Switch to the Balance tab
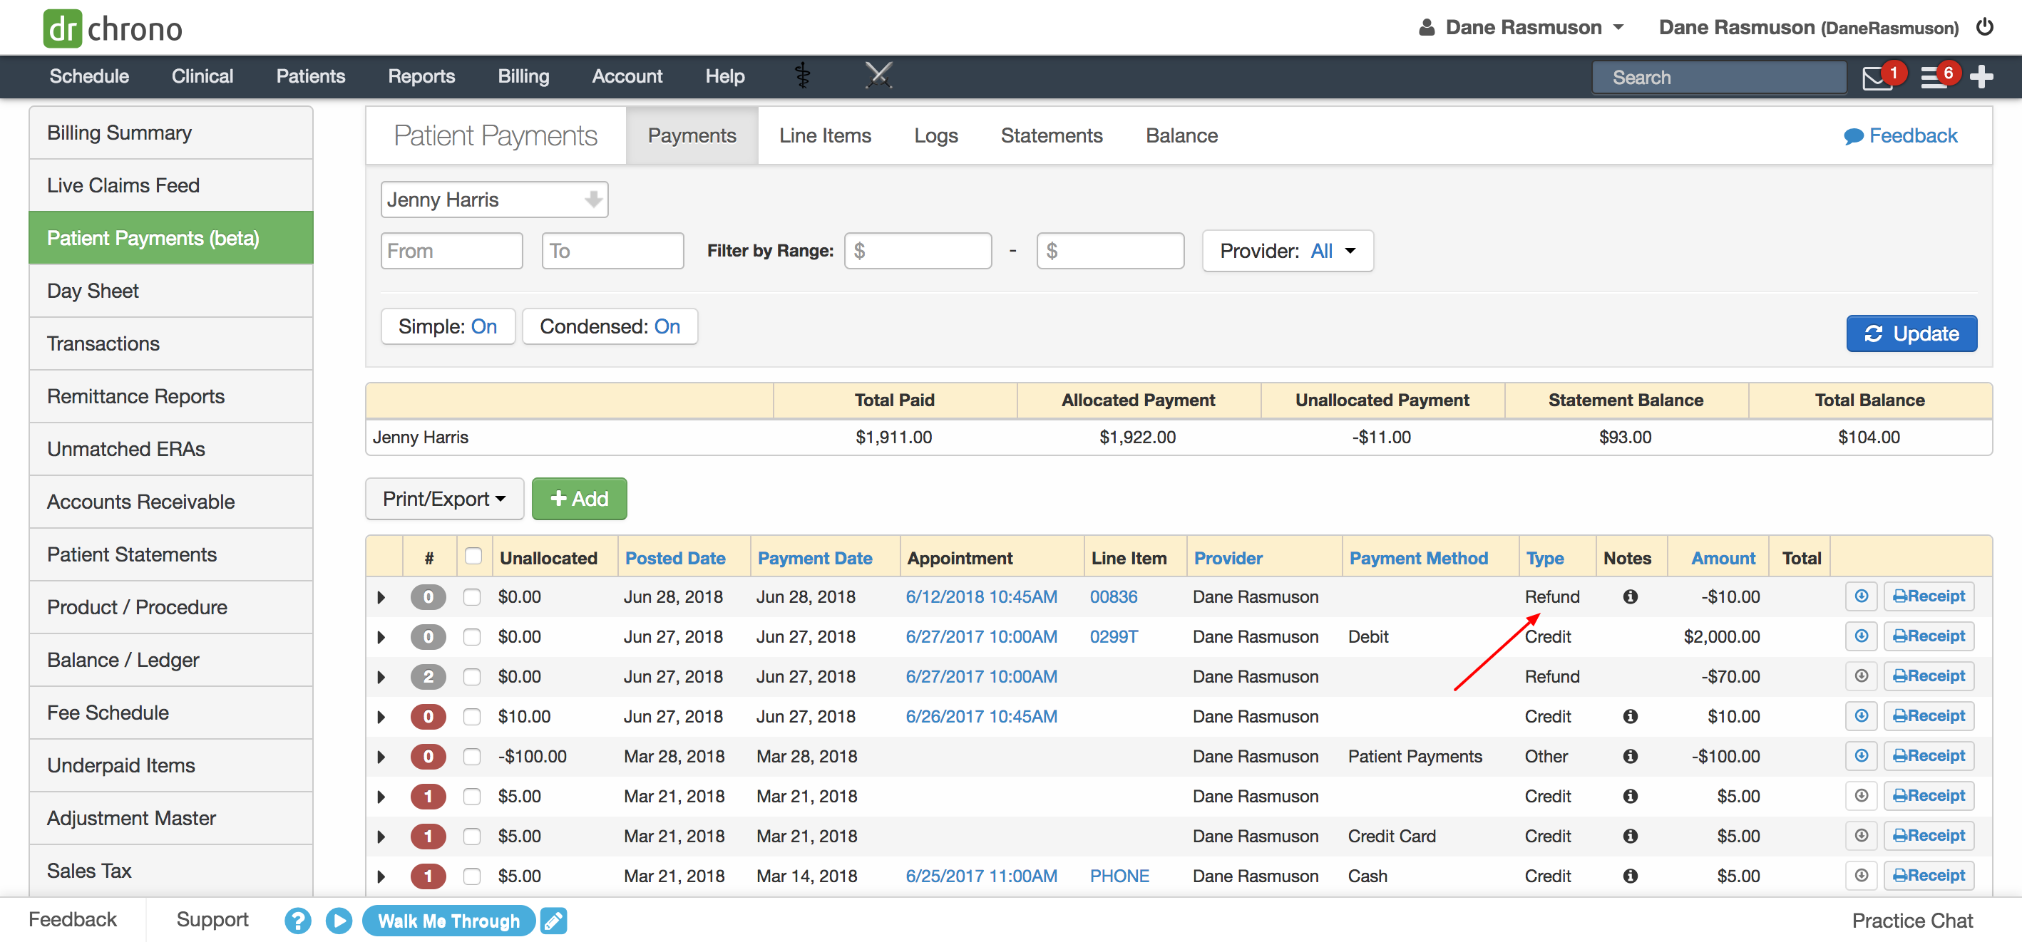Viewport: 2022px width, 942px height. click(x=1181, y=135)
